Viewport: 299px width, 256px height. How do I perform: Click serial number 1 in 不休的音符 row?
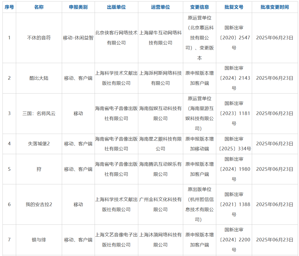click(x=9, y=38)
